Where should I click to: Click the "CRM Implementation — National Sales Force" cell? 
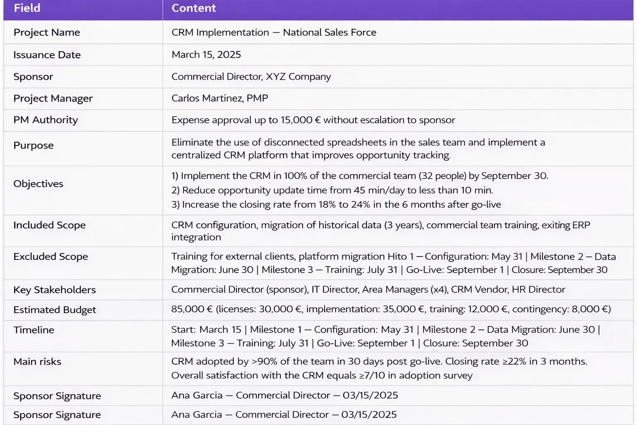(x=274, y=32)
